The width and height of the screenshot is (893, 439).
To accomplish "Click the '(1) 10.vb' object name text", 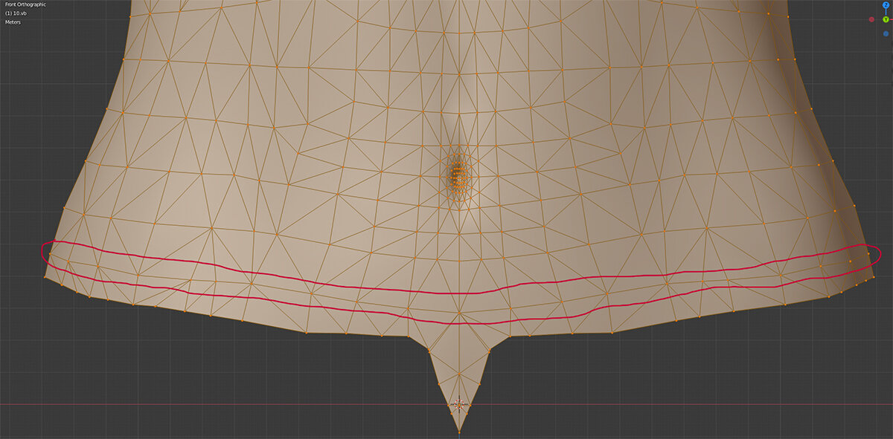I will [x=16, y=13].
